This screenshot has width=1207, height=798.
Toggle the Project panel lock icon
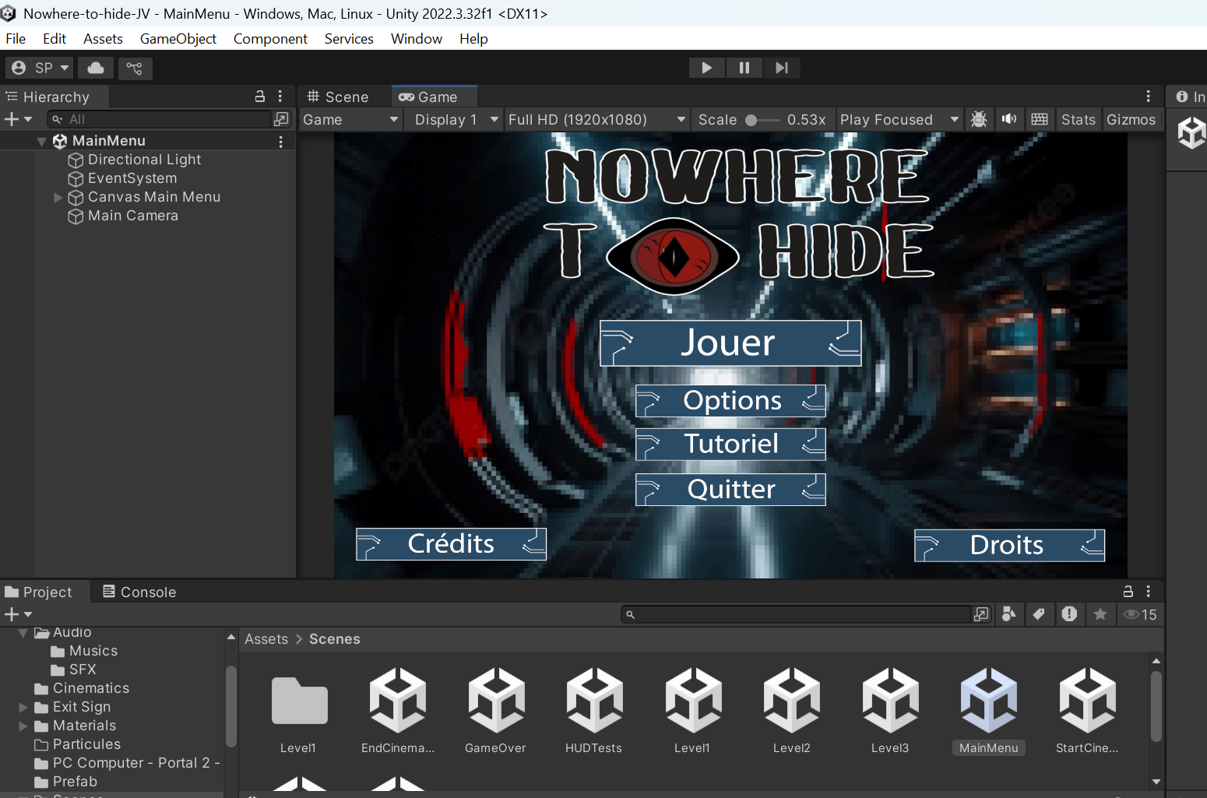point(1128,592)
